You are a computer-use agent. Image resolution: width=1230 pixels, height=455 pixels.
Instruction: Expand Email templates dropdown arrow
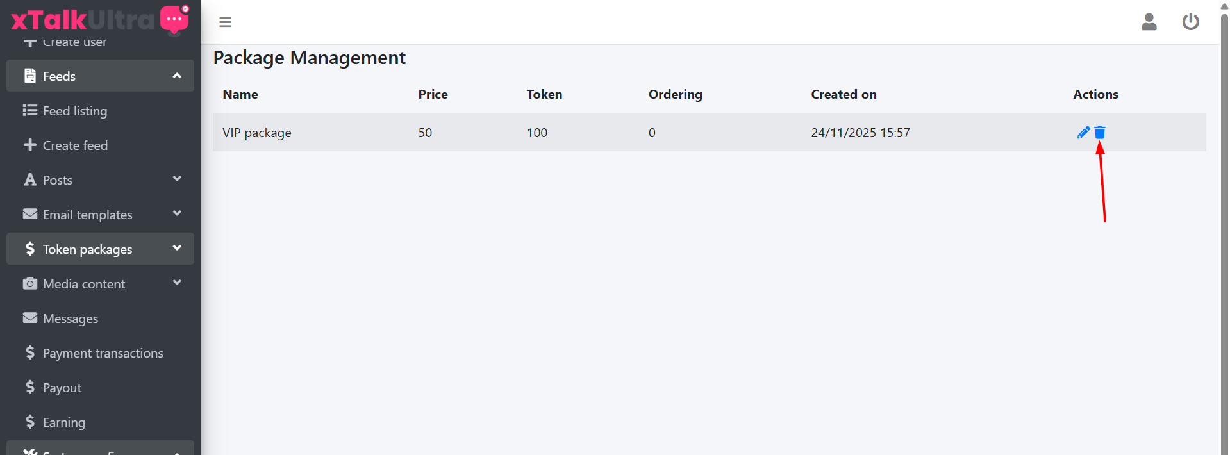pyautogui.click(x=177, y=214)
